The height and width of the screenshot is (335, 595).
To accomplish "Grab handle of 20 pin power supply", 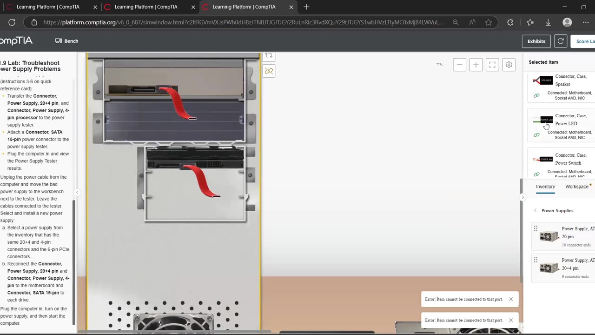I will pyautogui.click(x=535, y=228).
